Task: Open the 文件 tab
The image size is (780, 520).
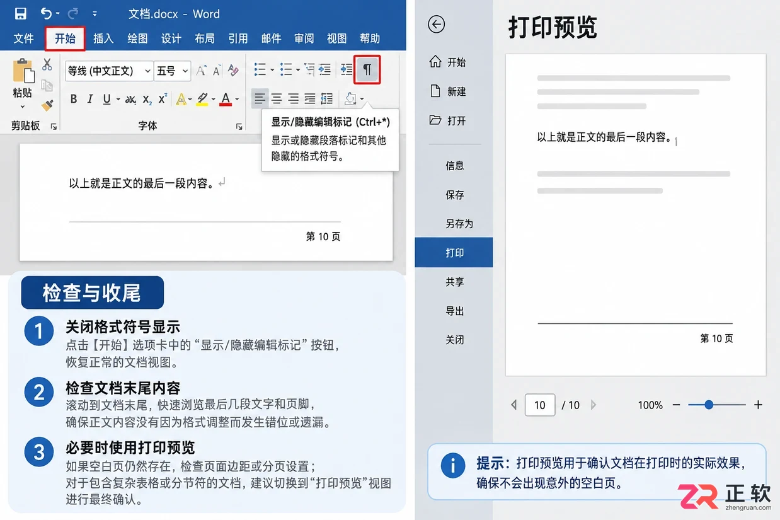Action: tap(23, 38)
